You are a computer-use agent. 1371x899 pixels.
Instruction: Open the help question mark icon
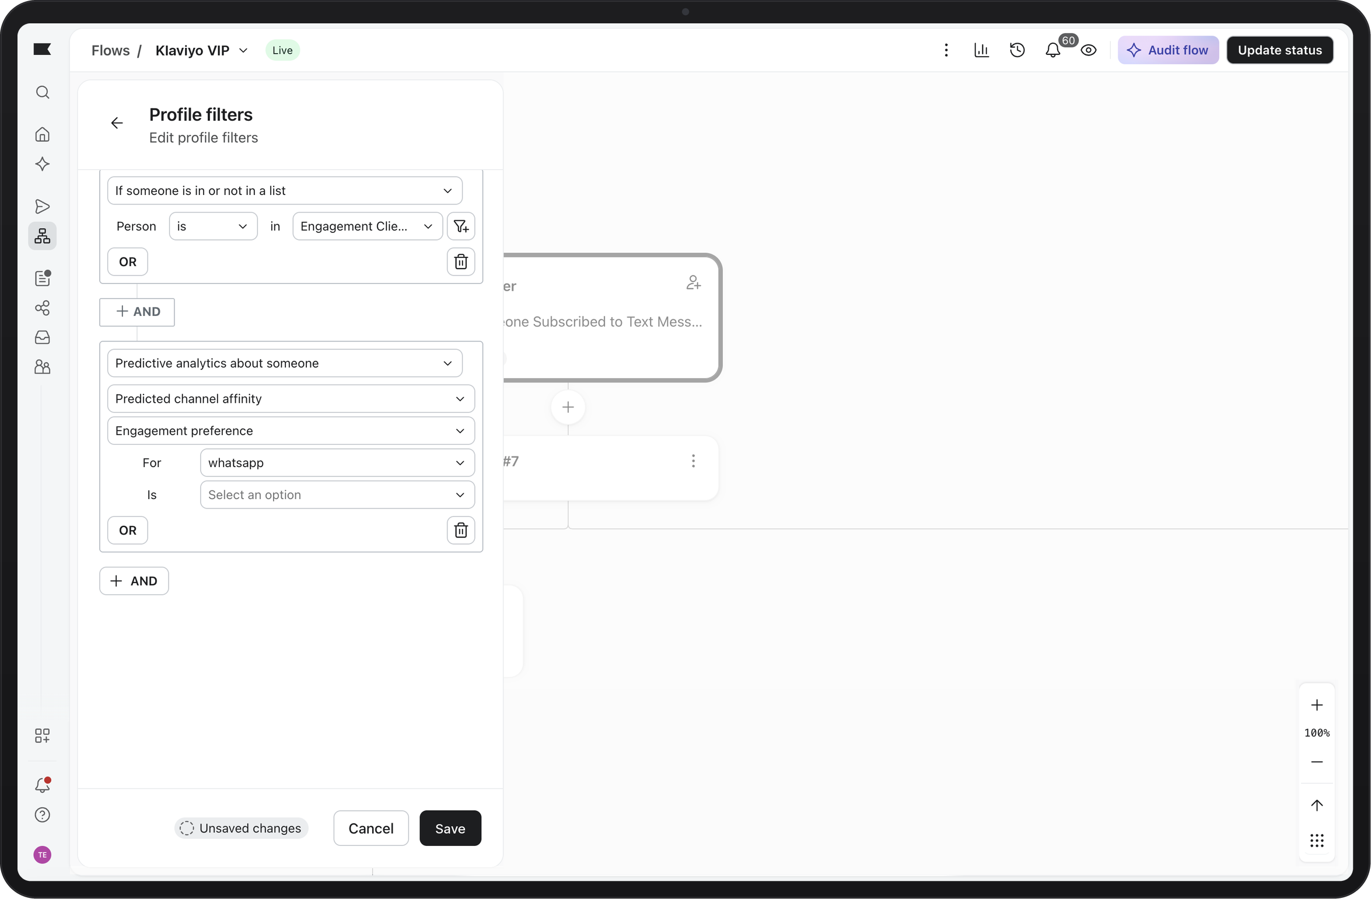click(x=43, y=815)
